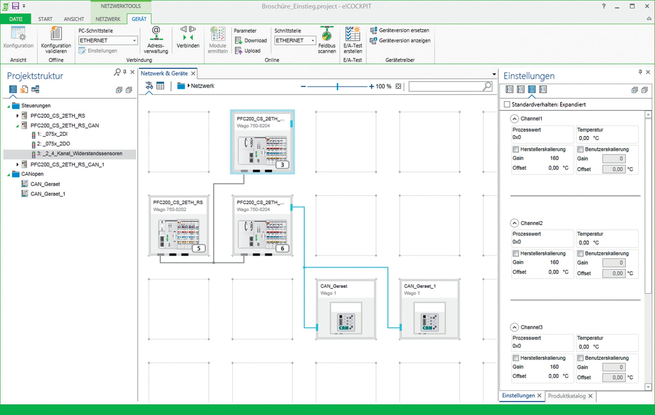Collapse the Channel2 section
The image size is (655, 415).
515,223
